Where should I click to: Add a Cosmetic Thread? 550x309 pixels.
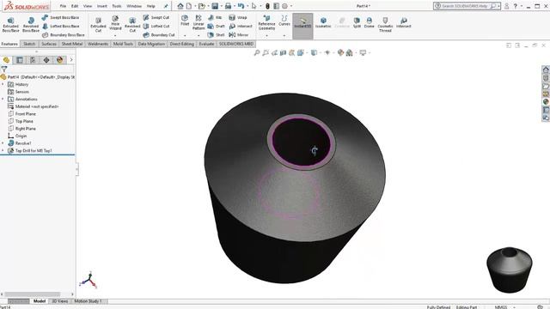coord(385,25)
